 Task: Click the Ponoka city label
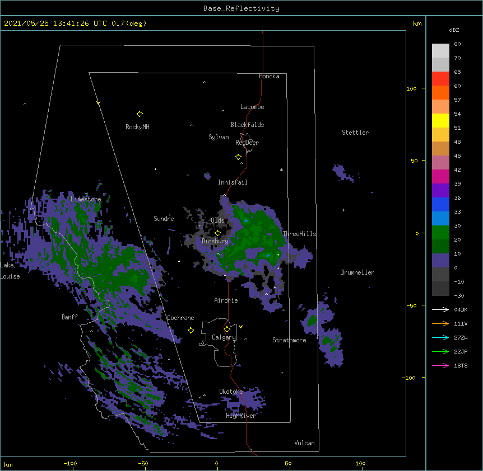click(x=269, y=76)
